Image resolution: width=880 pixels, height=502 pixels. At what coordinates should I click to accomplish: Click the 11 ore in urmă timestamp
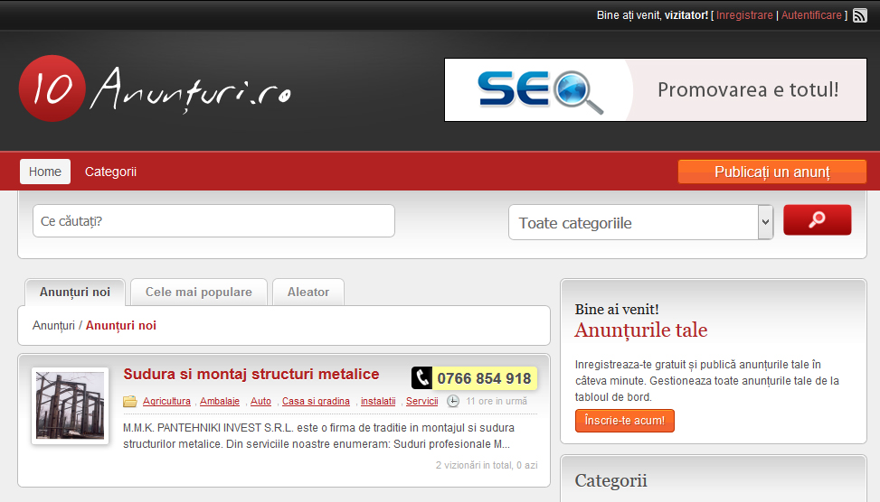(x=497, y=401)
